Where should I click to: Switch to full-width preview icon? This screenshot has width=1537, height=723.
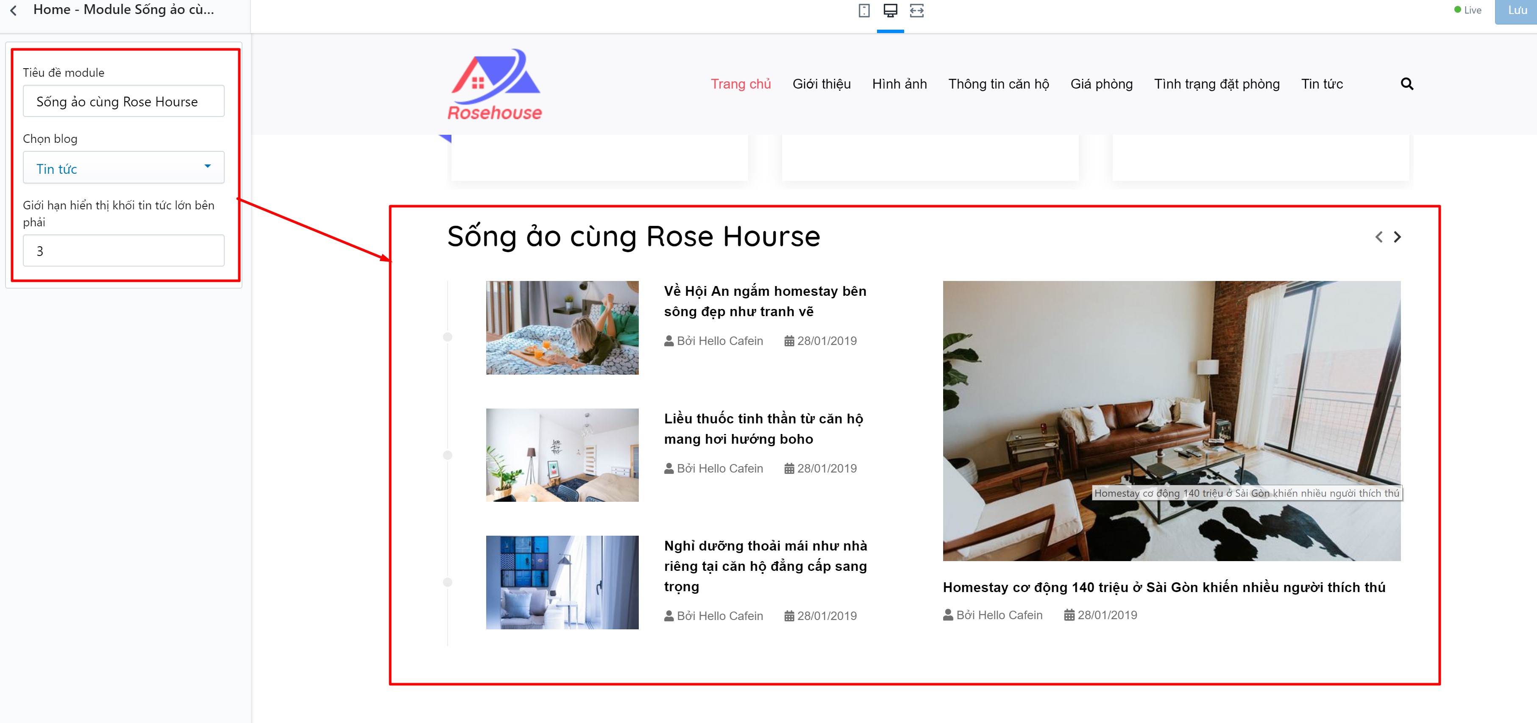coord(916,11)
